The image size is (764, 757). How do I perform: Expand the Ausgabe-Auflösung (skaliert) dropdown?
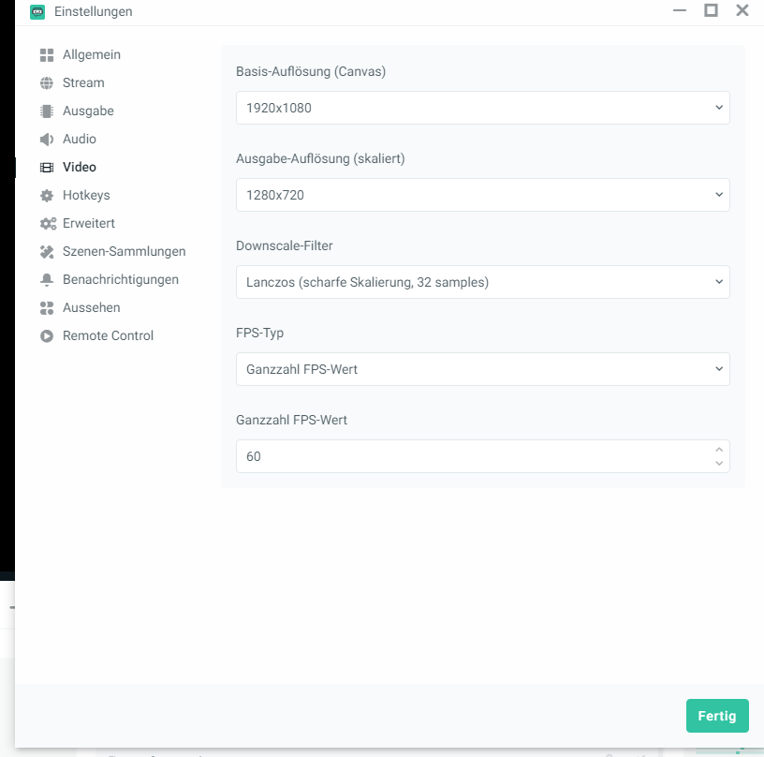click(x=482, y=195)
